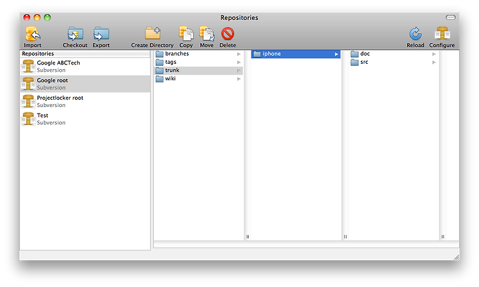
Task: Click the Copy toolbar icon
Action: pyautogui.click(x=186, y=33)
